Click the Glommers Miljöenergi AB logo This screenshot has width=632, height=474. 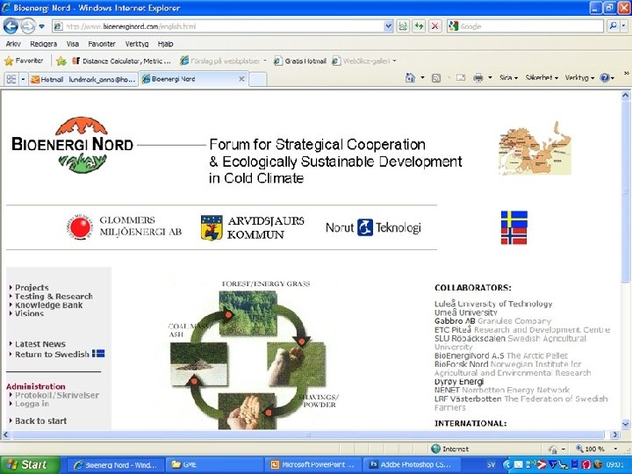pos(124,226)
